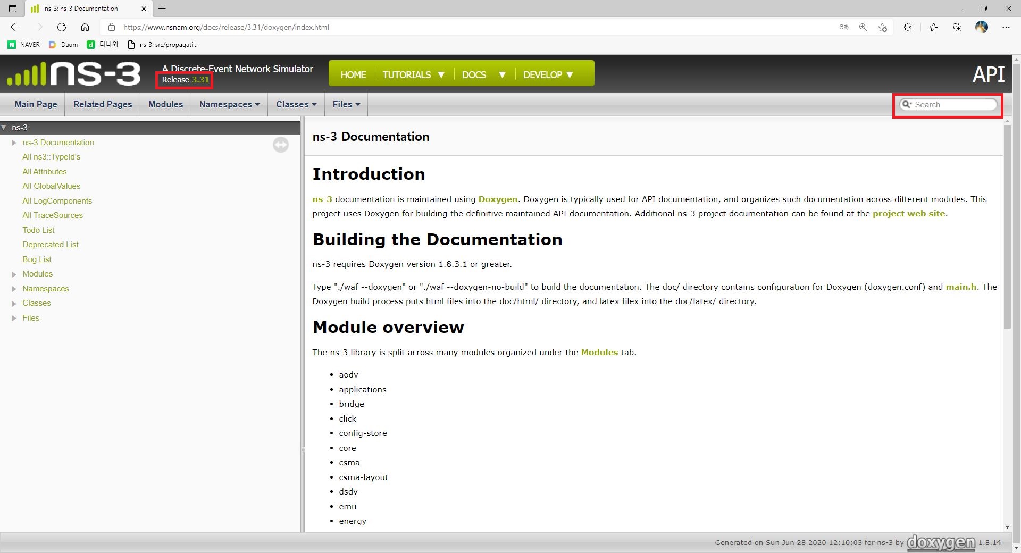Expand the Classes node arrow in sidebar tree

pos(14,303)
